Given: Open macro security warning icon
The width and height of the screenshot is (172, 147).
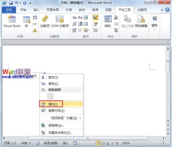Looking at the screenshot, I should point(35,30).
